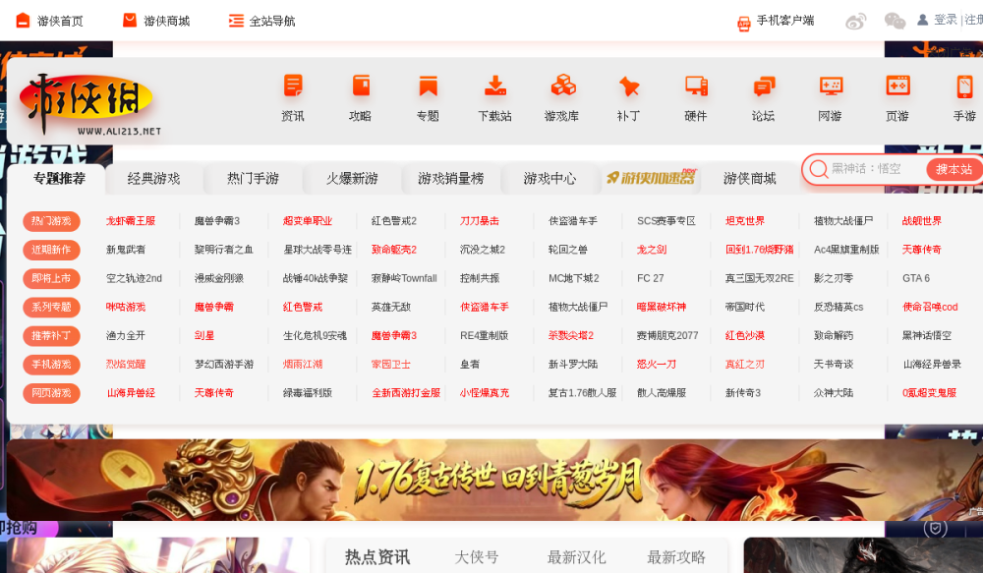The image size is (983, 573).
Task: Click the user avatar icon beside 登录
Action: tap(922, 20)
